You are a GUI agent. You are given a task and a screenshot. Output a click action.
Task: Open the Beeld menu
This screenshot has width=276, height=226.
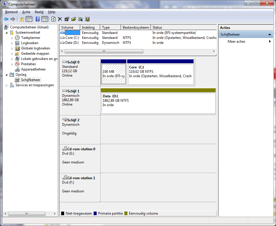pyautogui.click(x=39, y=12)
